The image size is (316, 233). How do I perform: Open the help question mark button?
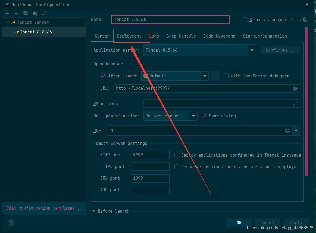[x=11, y=223]
